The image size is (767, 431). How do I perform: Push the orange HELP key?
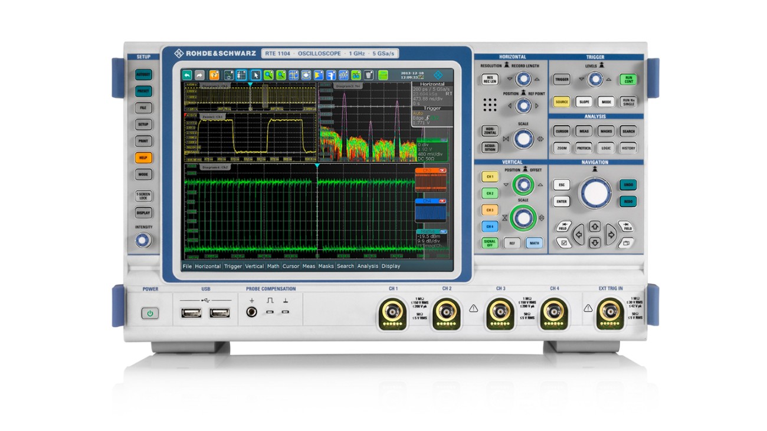(x=143, y=157)
